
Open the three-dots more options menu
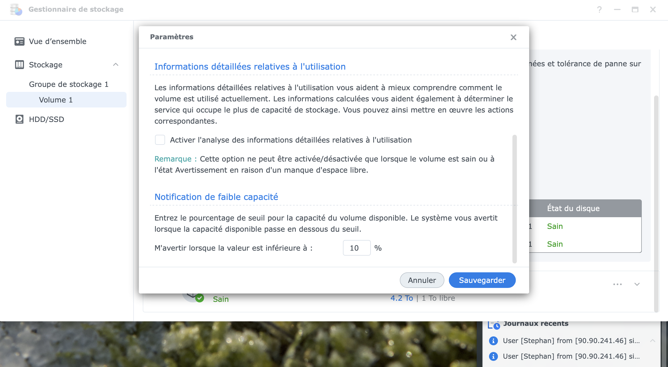click(x=617, y=284)
